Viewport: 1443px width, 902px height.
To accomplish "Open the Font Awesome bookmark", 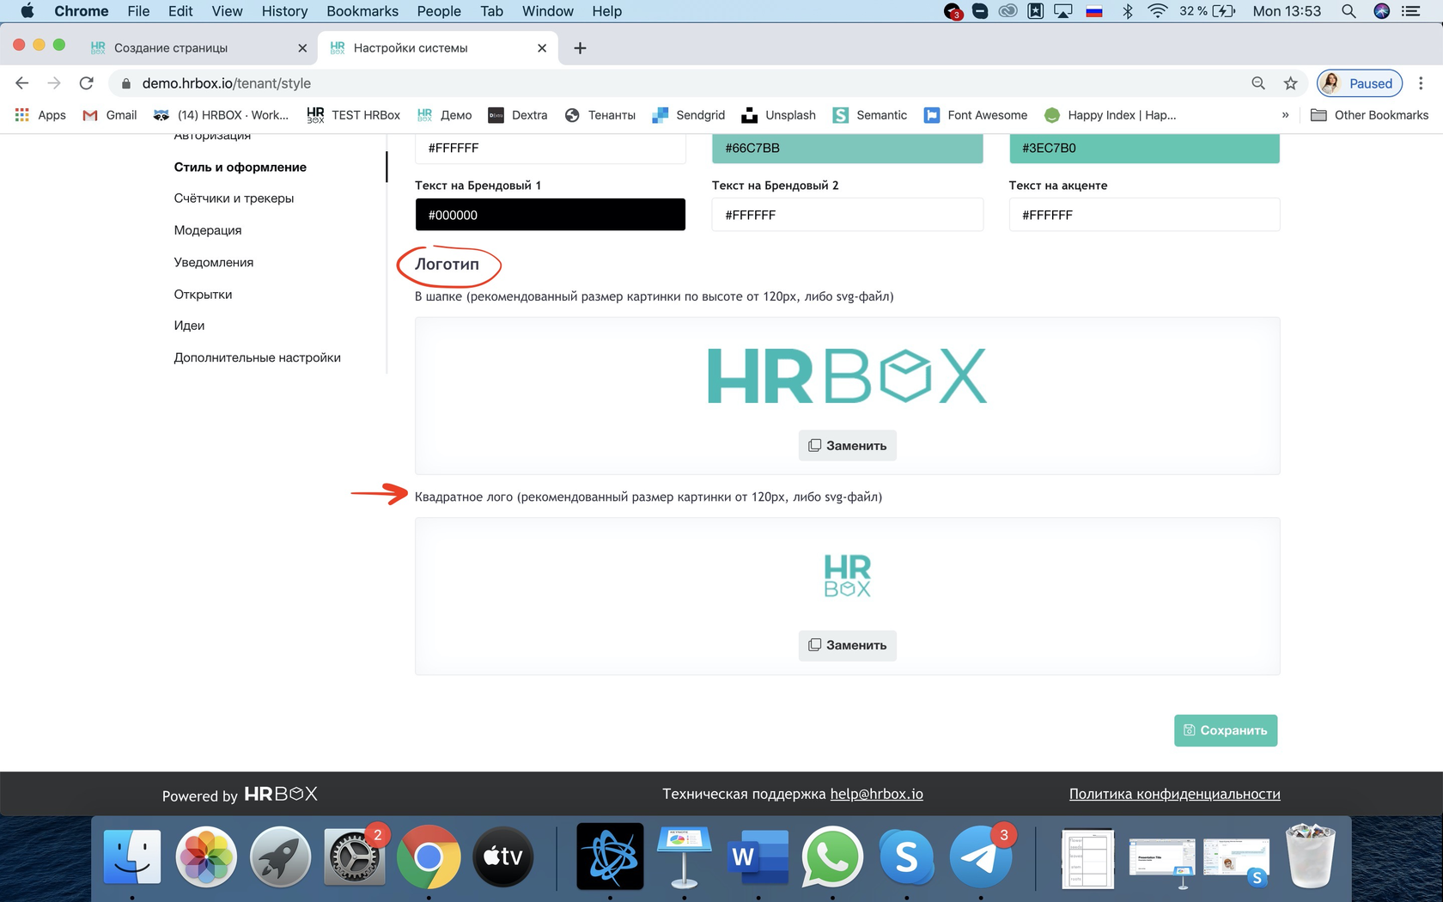I will [x=975, y=115].
